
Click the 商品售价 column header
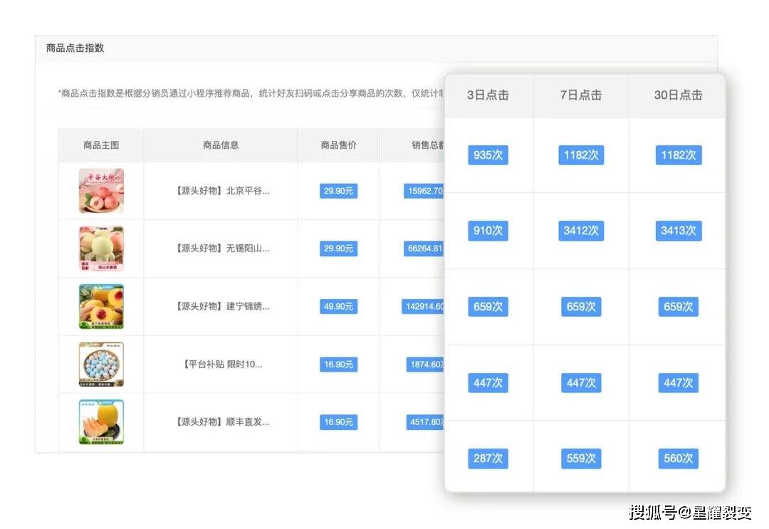tap(338, 145)
